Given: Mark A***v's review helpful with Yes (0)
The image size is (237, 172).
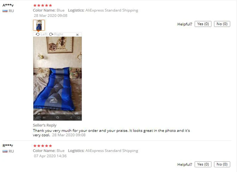Looking at the screenshot, I should [x=203, y=24].
